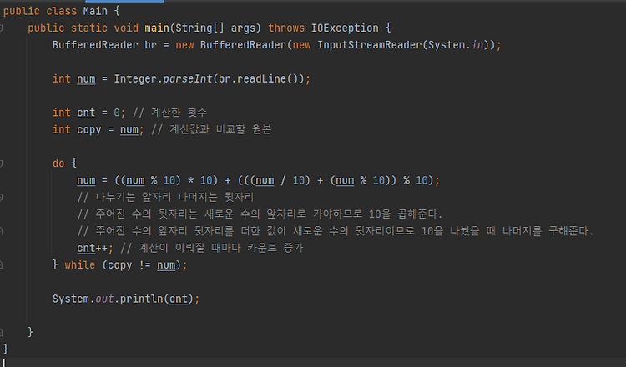The width and height of the screenshot is (626, 367).
Task: Click the "static" keyword
Action: point(89,28)
